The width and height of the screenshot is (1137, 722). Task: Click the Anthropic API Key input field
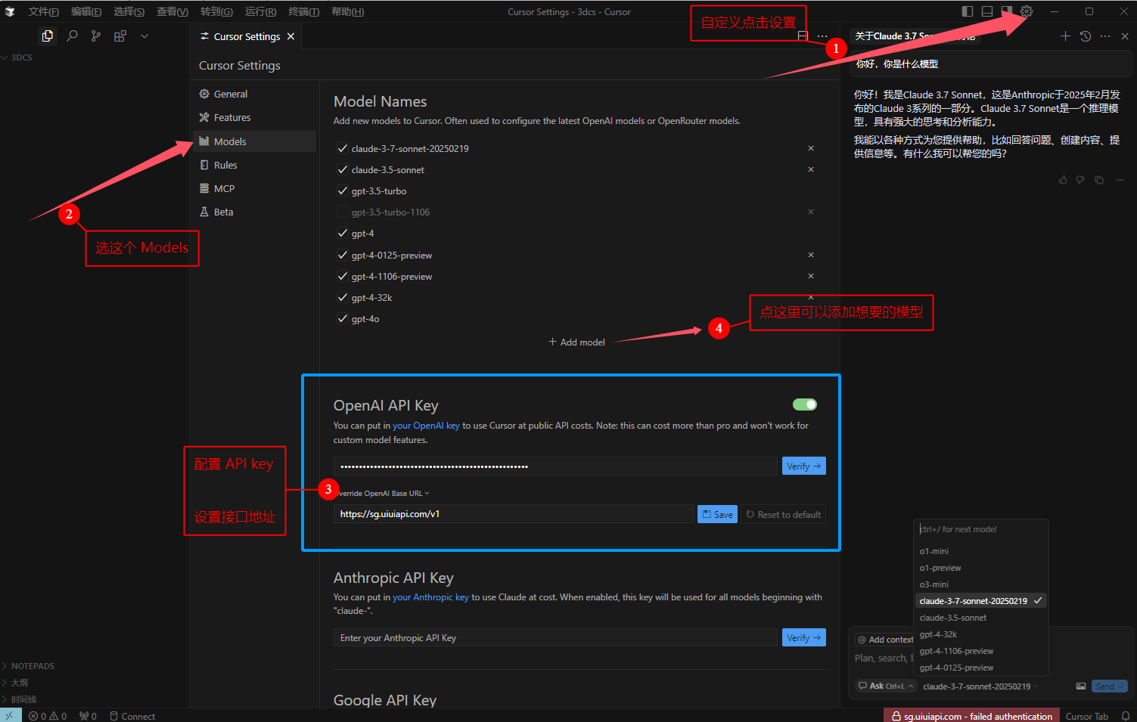pos(555,638)
